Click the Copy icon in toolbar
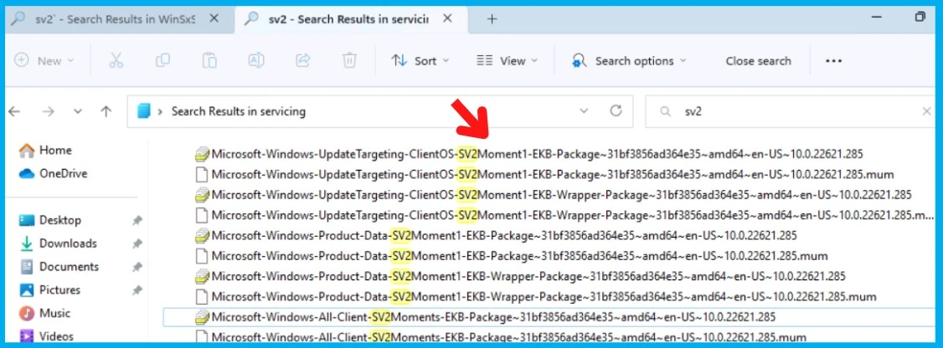The image size is (943, 348). [x=162, y=60]
